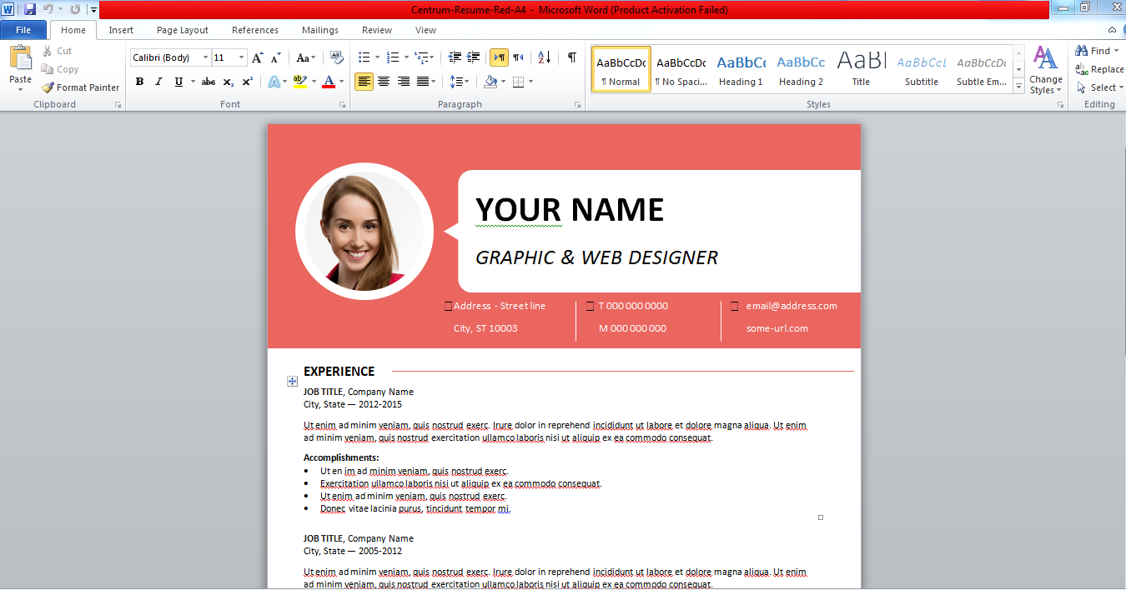Toggle Left-to-Right text direction
This screenshot has height=590, width=1126.
click(x=499, y=57)
